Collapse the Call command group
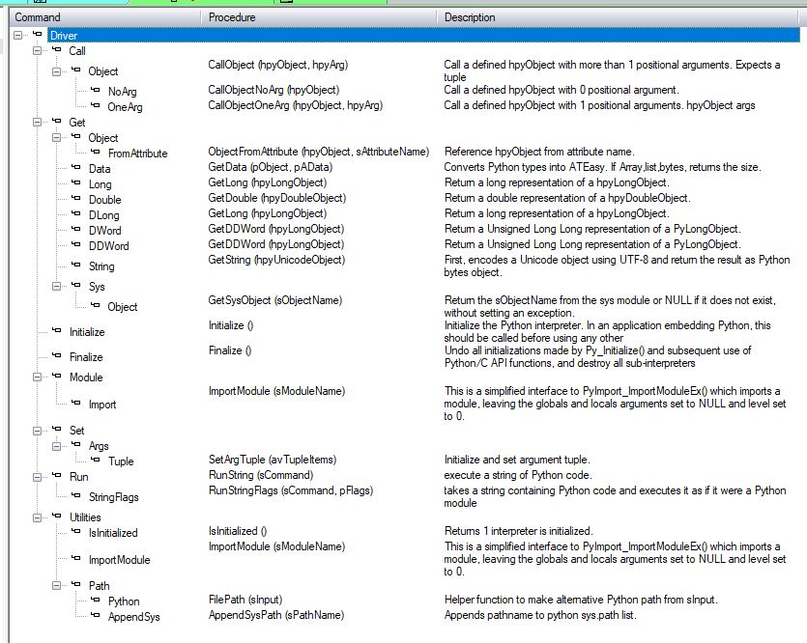Screen dimensions: 807x643 pos(37,50)
